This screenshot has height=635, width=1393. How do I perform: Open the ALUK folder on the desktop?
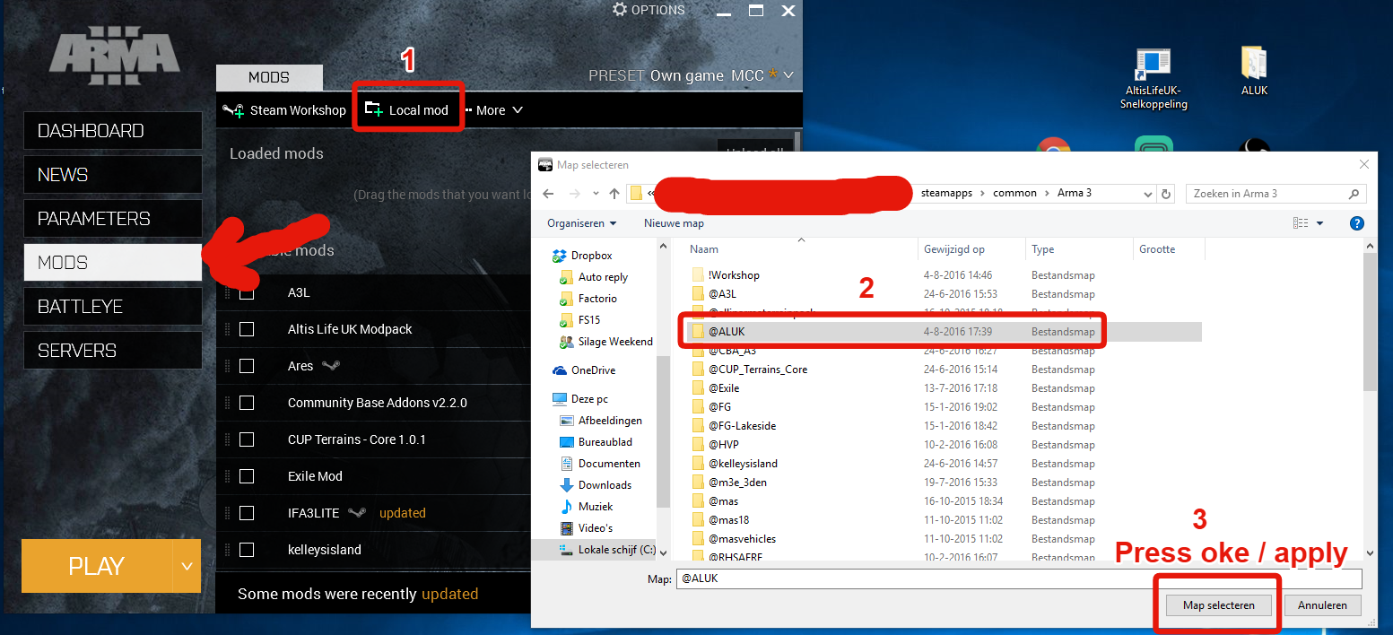point(1254,71)
